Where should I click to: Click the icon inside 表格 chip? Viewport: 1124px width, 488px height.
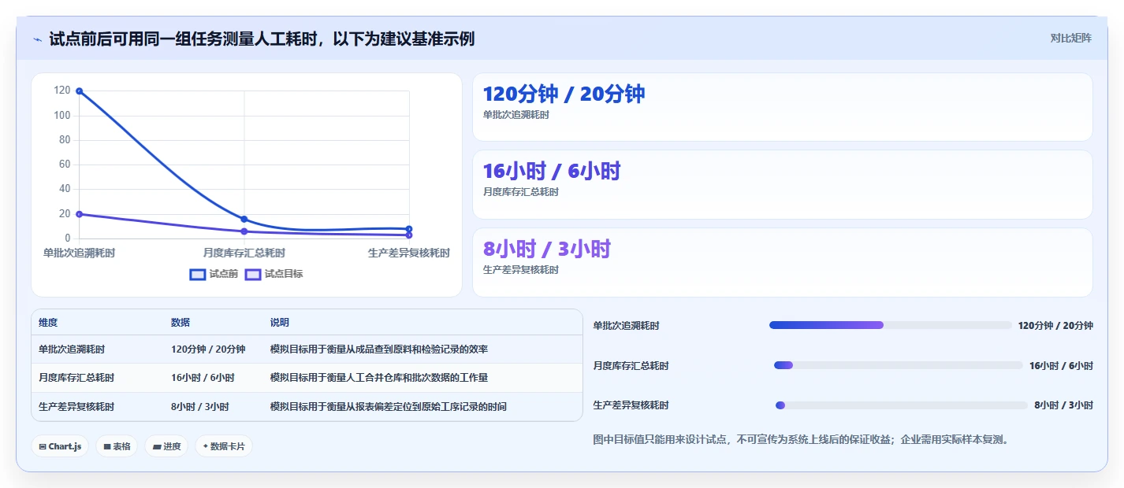coord(107,447)
